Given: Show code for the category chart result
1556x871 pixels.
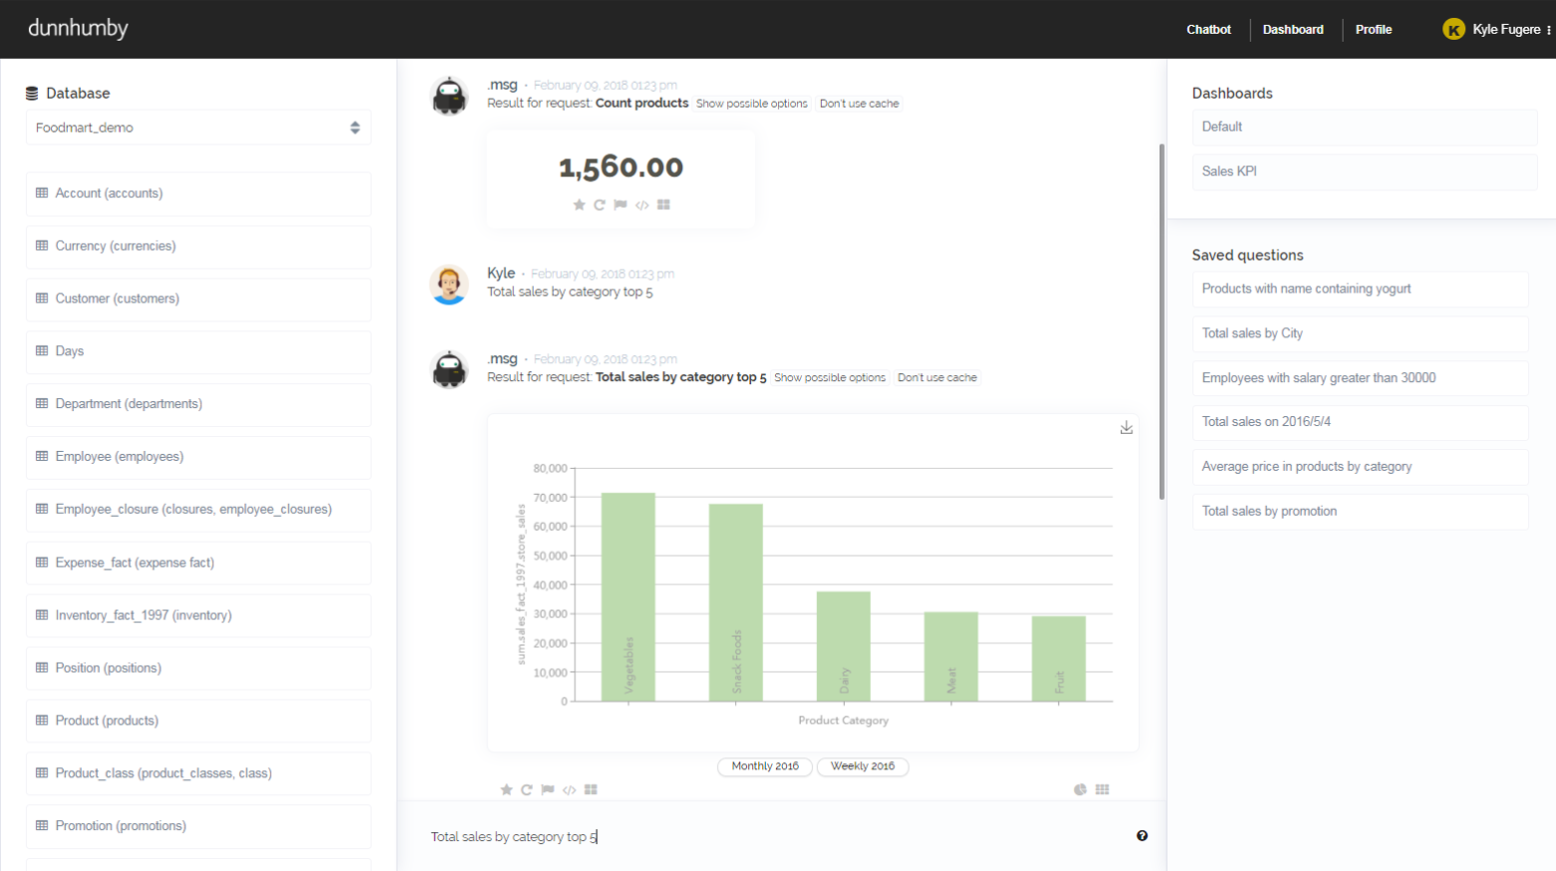Looking at the screenshot, I should point(570,790).
